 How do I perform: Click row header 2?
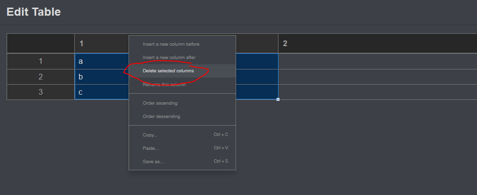[x=40, y=77]
